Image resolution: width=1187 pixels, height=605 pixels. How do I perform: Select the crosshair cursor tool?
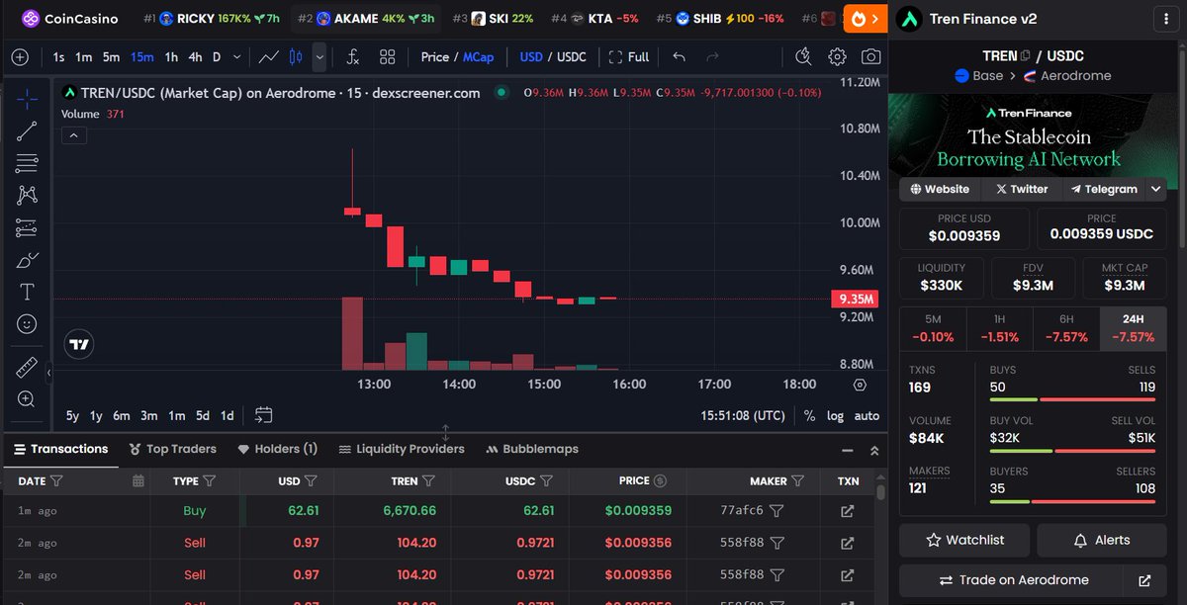(x=27, y=98)
